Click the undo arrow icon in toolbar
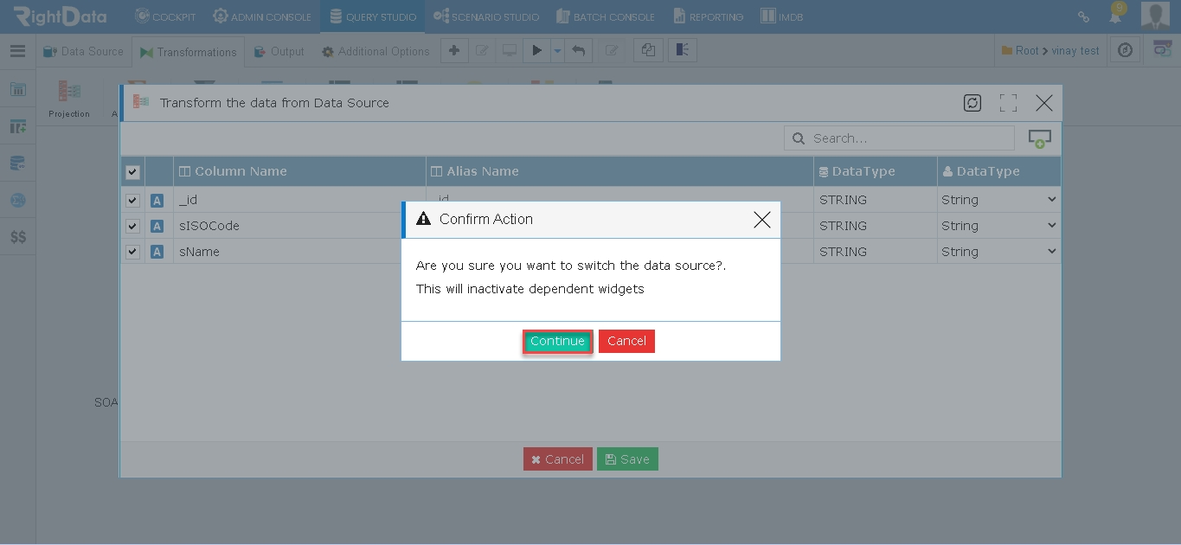The height and width of the screenshot is (545, 1181). (578, 51)
